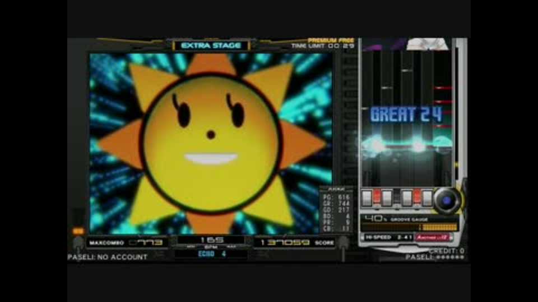The width and height of the screenshot is (538, 302).
Task: Click the blue turntable scratch disc
Action: coord(446,201)
